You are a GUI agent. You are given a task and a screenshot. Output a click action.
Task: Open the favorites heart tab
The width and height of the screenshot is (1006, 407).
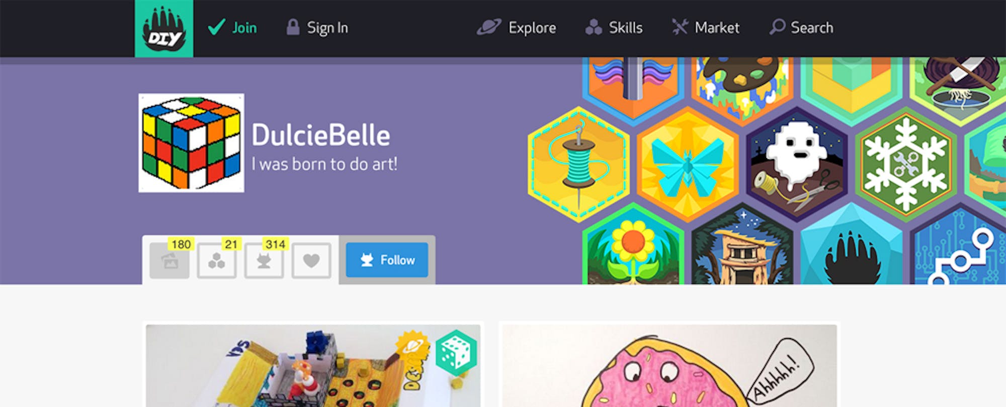[311, 260]
